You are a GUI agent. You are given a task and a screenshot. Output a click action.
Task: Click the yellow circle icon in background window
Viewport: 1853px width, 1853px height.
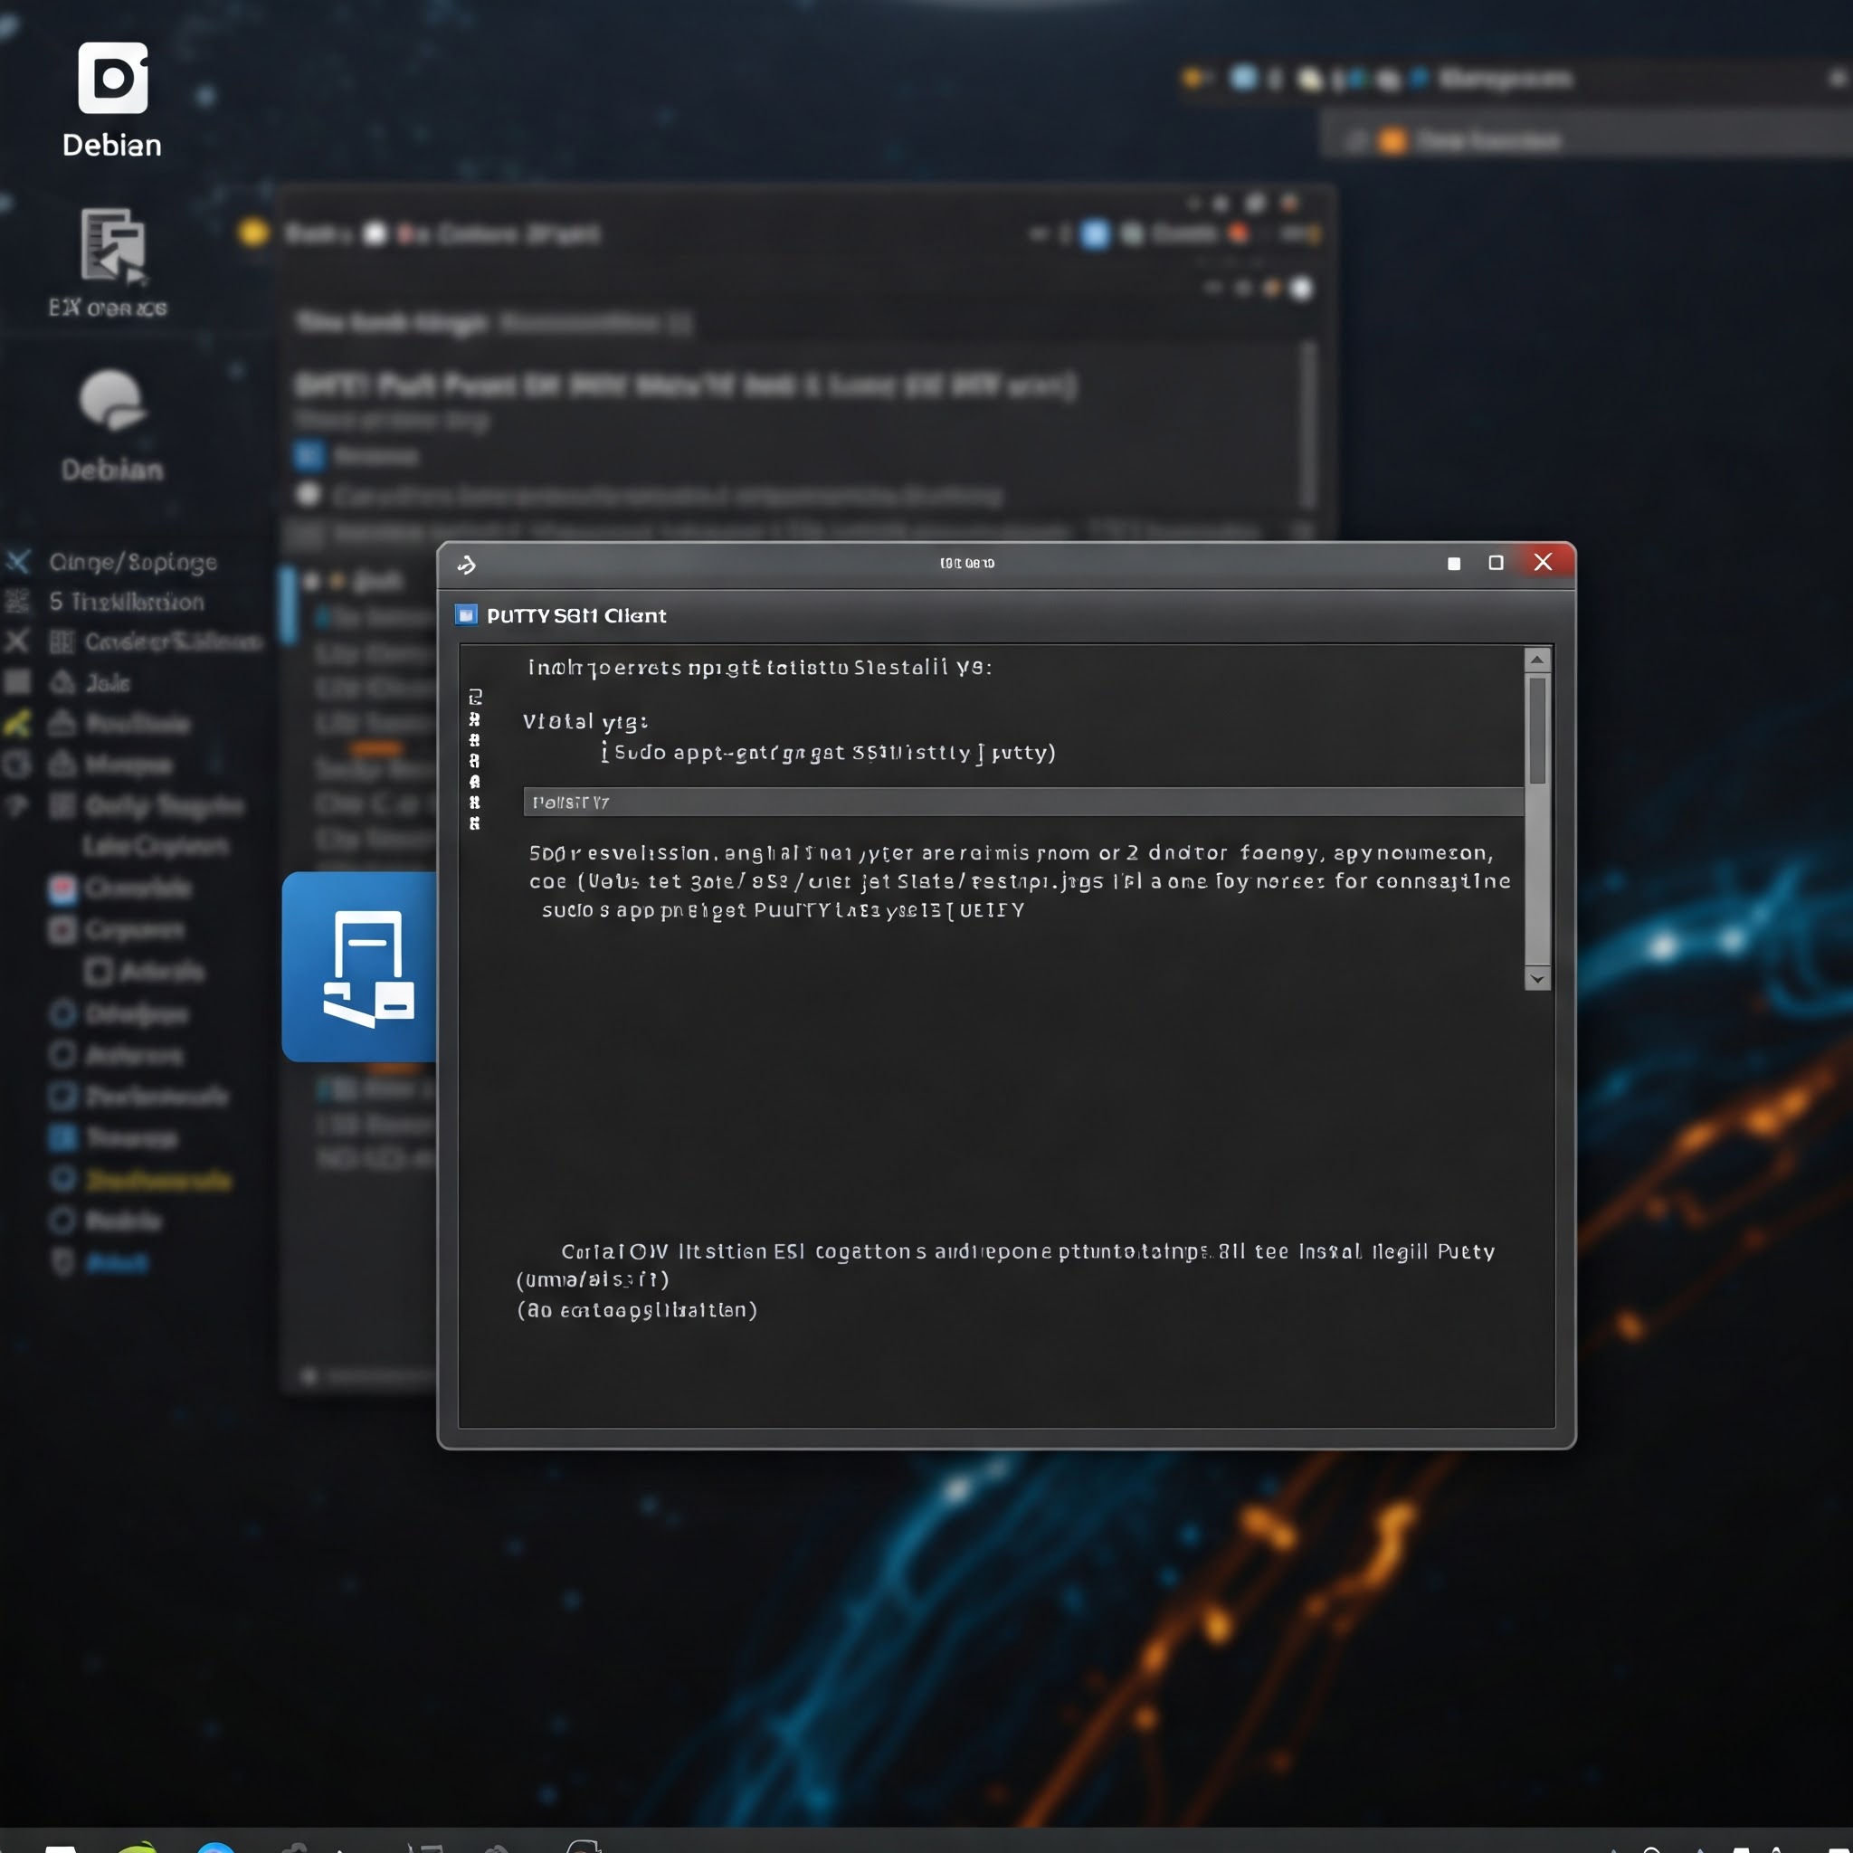pyautogui.click(x=253, y=233)
